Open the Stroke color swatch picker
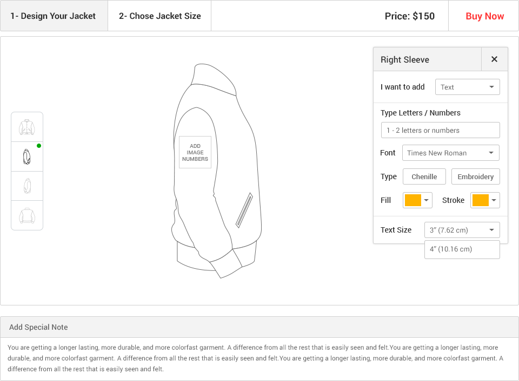The image size is (519, 381). 485,200
